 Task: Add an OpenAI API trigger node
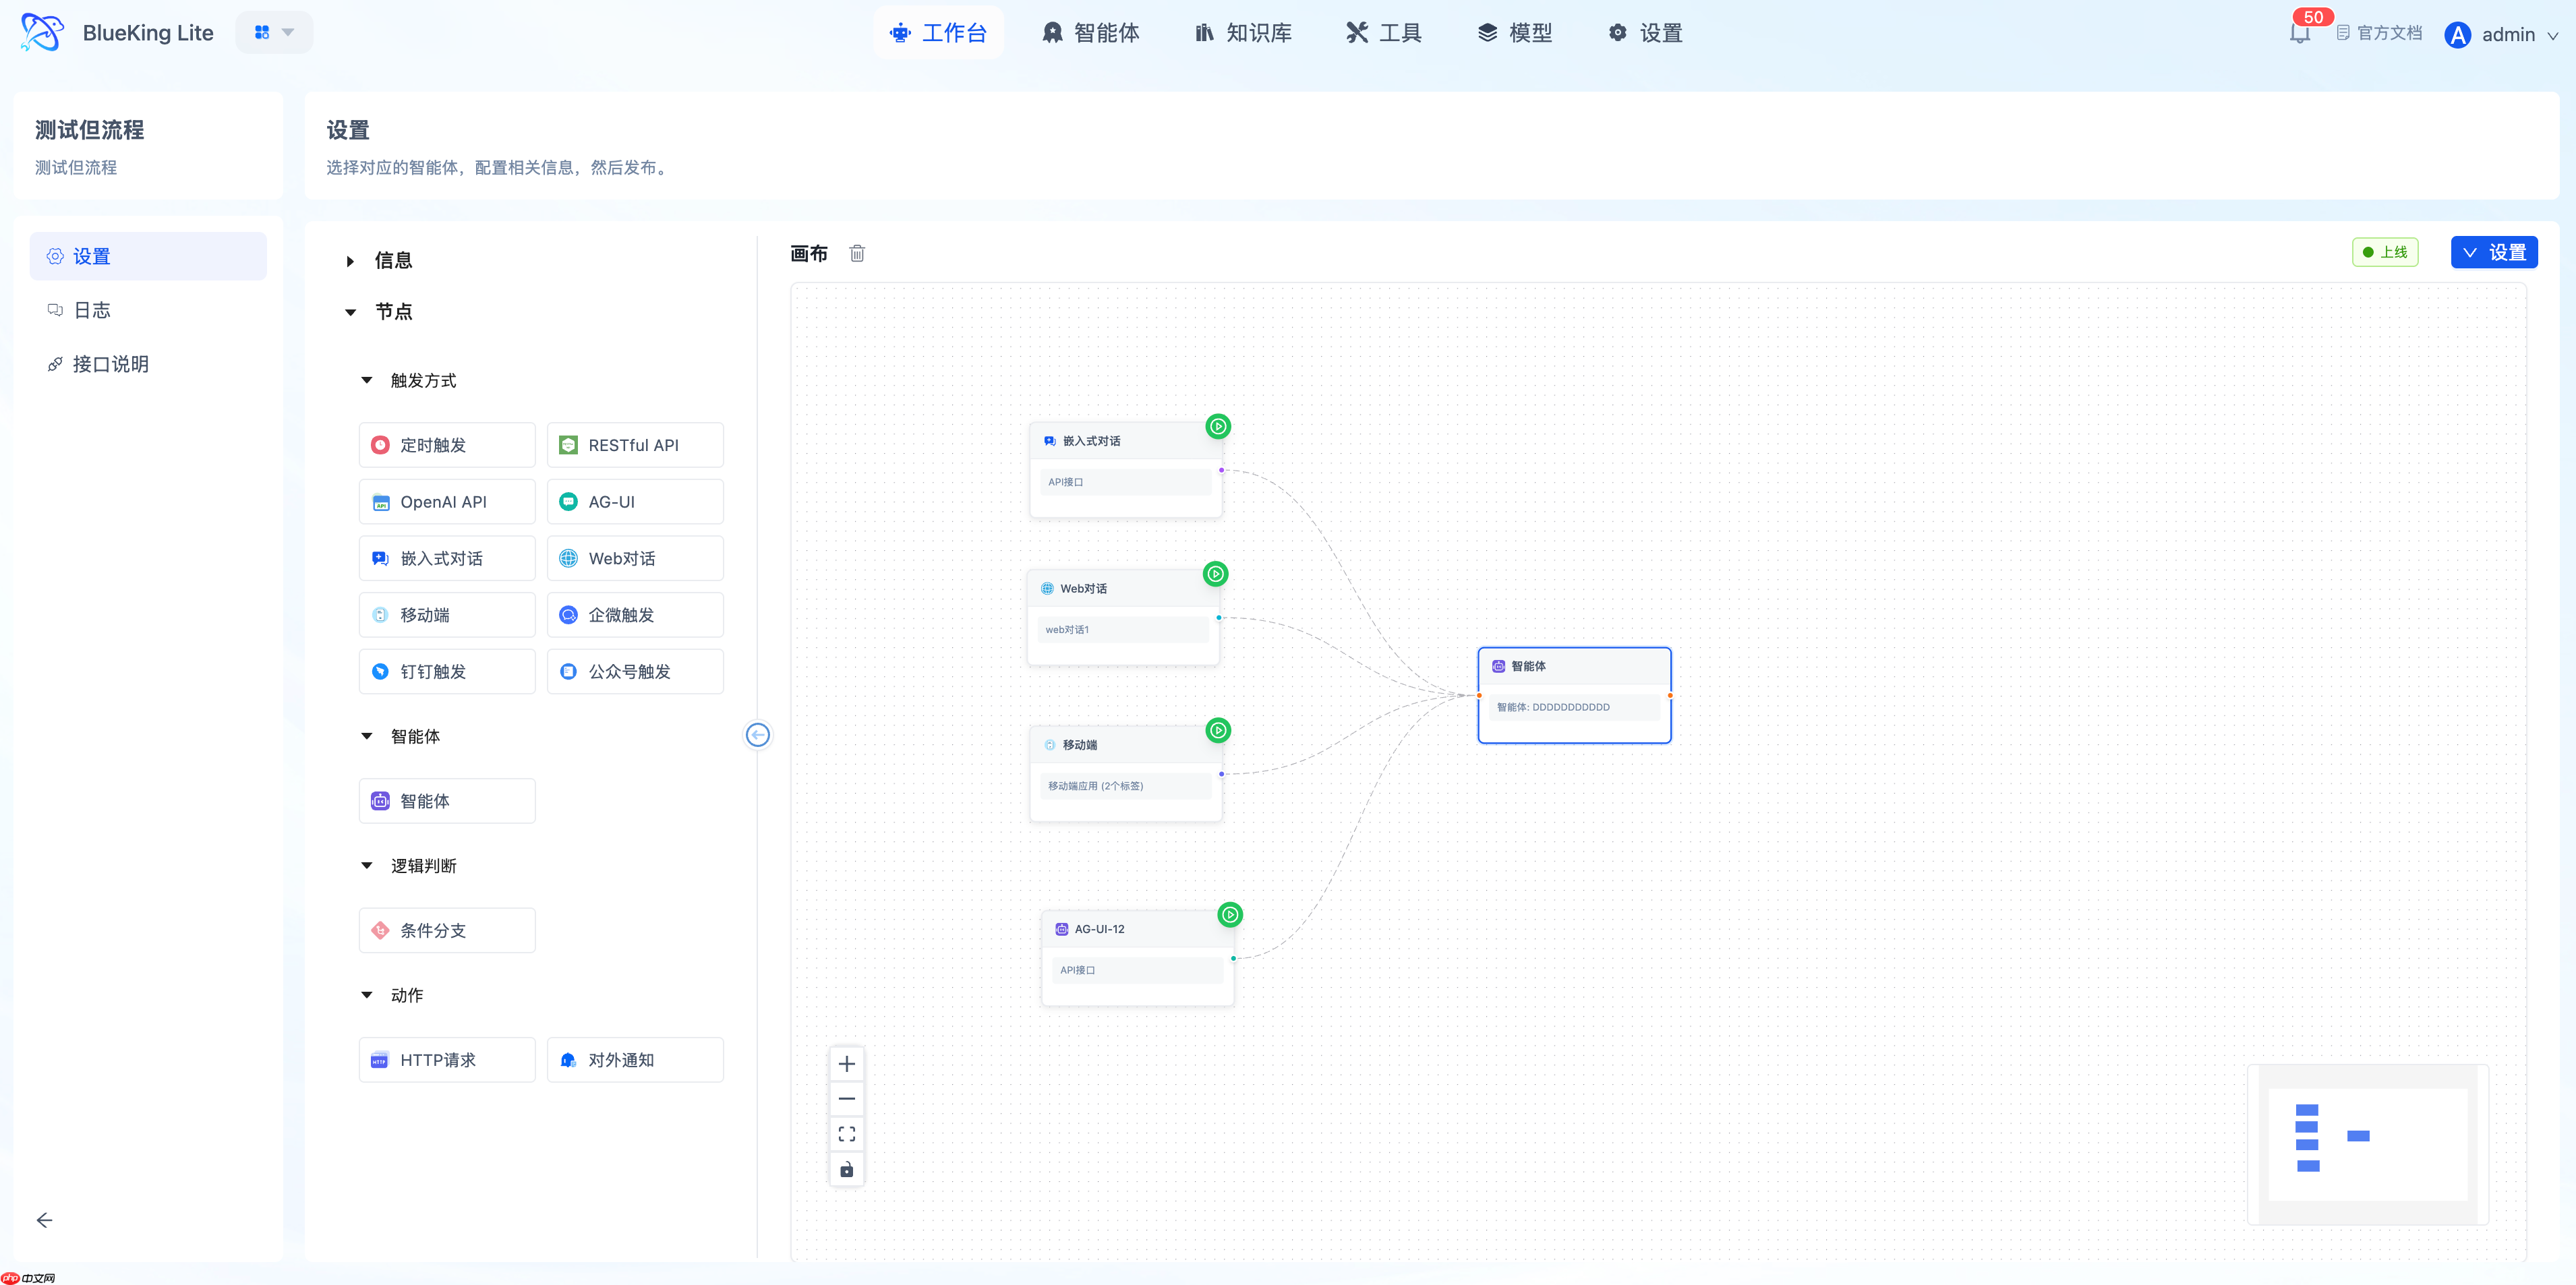[446, 501]
